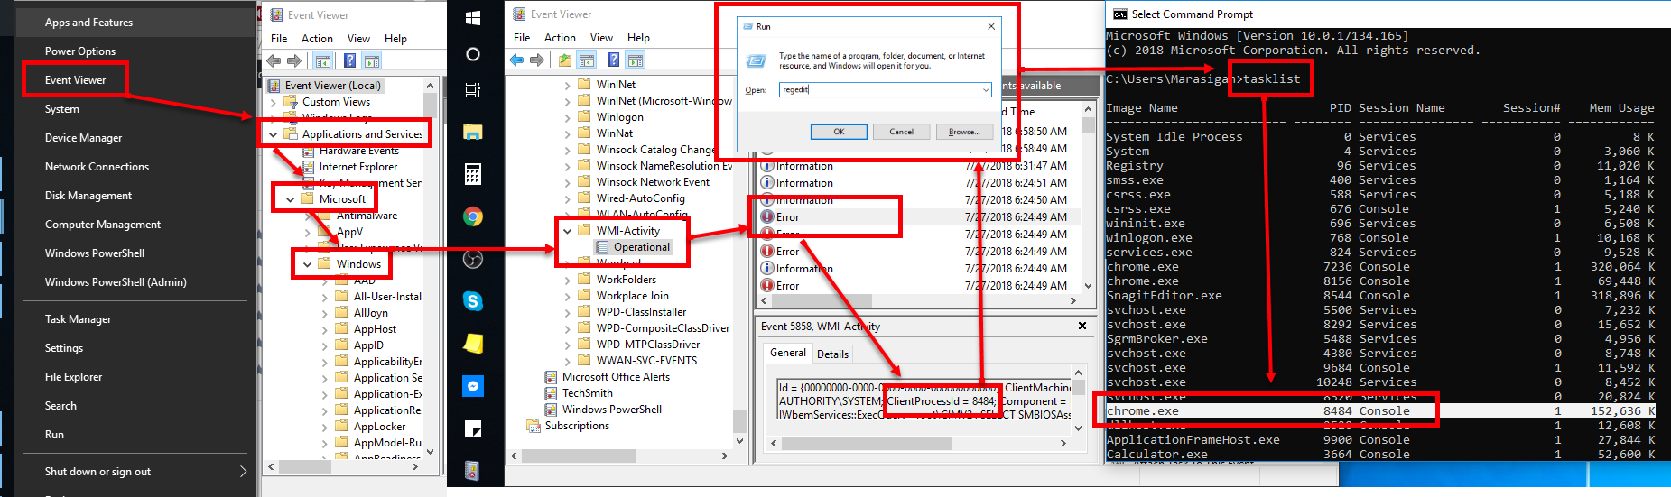Click the Cortana circle icon on the taskbar
This screenshot has width=1671, height=497.
coord(473,54)
